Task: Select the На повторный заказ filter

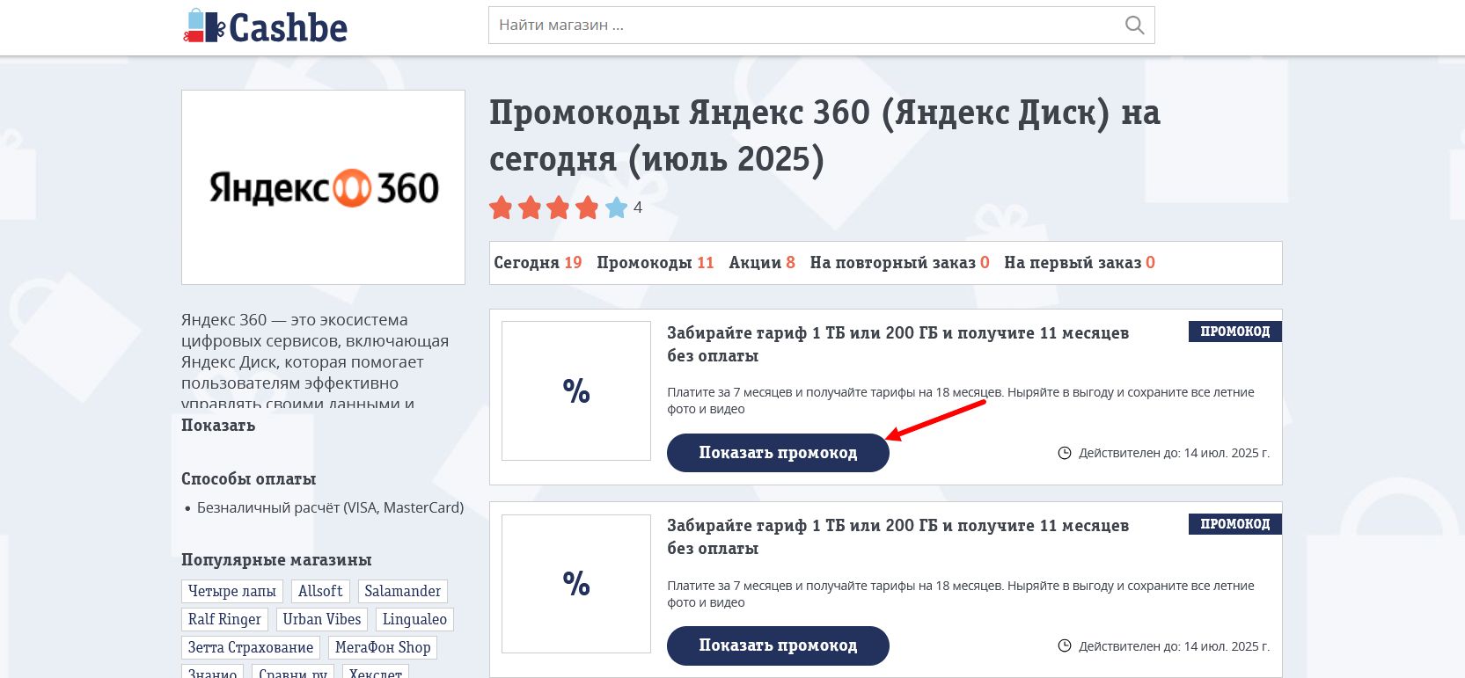Action: click(x=899, y=263)
